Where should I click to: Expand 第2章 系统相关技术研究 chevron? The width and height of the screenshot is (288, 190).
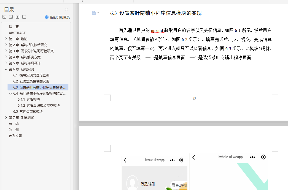6,45
